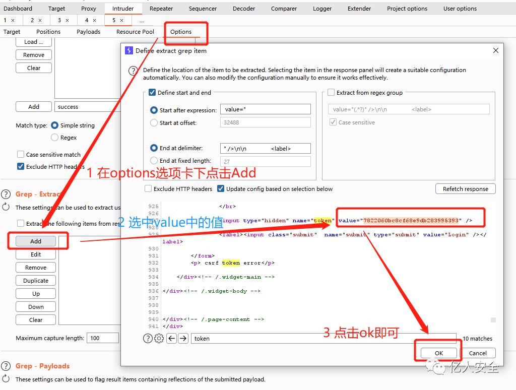The width and height of the screenshot is (516, 390).
Task: Enable Case sensitive match checkbox
Action: pos(20,154)
